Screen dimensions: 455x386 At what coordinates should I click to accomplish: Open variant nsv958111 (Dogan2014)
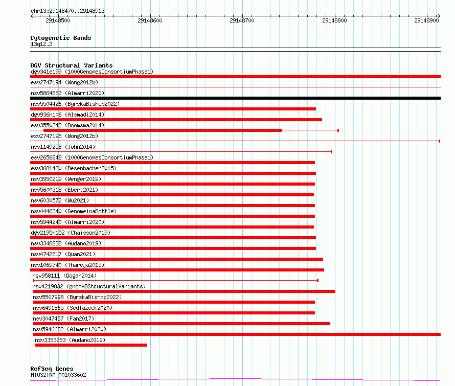pyautogui.click(x=64, y=276)
